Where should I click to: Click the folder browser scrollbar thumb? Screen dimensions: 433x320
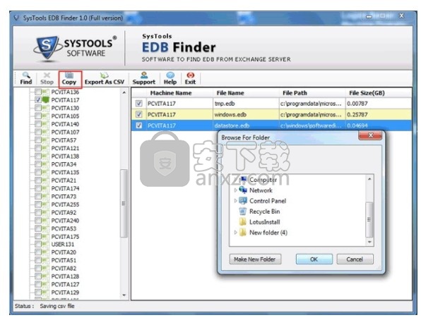coord(369,220)
